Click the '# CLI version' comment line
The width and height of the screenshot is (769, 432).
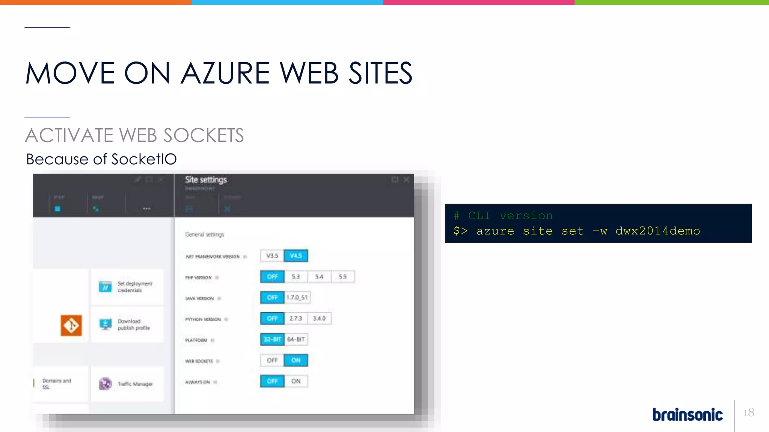pyautogui.click(x=503, y=216)
